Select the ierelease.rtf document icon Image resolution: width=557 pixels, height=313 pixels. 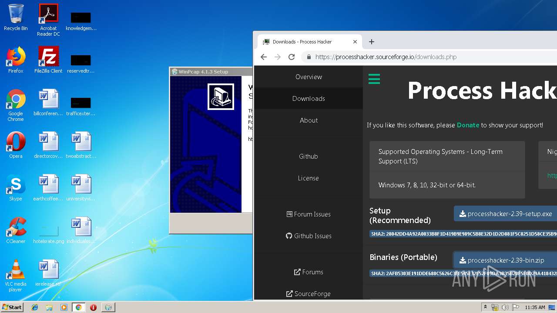pos(48,273)
